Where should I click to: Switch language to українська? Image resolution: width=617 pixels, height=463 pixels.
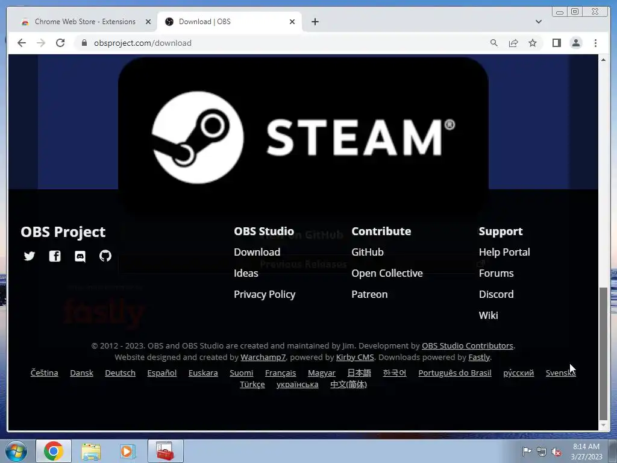click(298, 384)
